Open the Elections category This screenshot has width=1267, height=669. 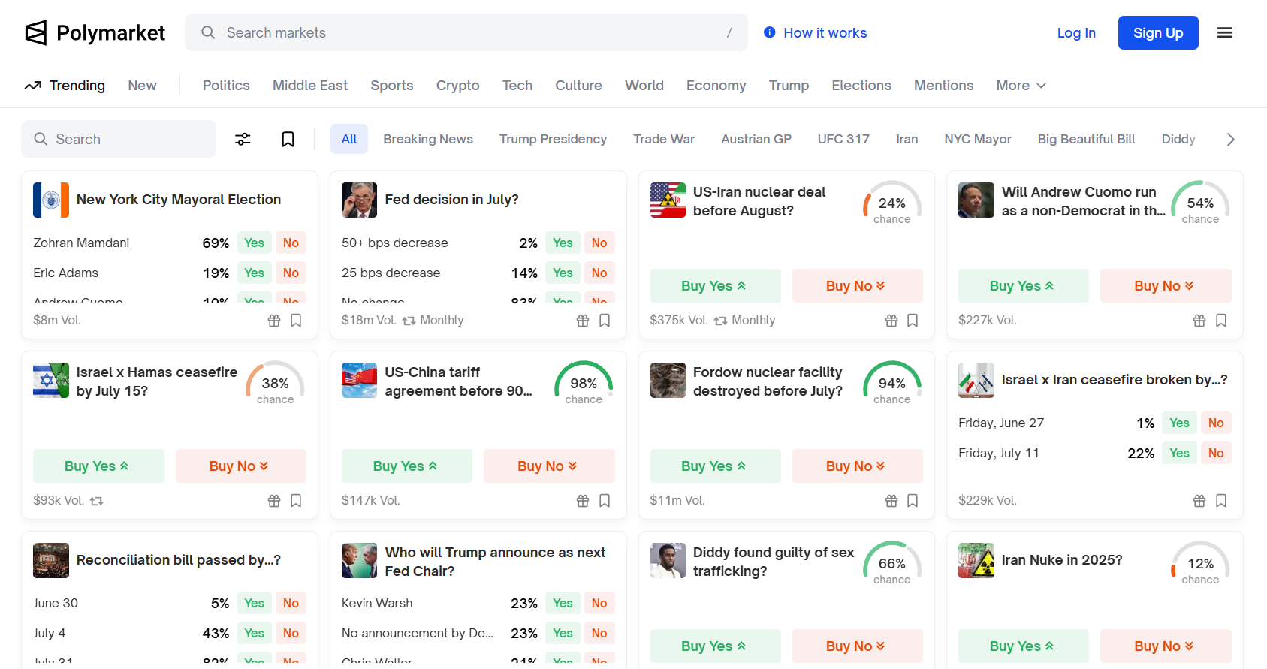[x=861, y=86]
